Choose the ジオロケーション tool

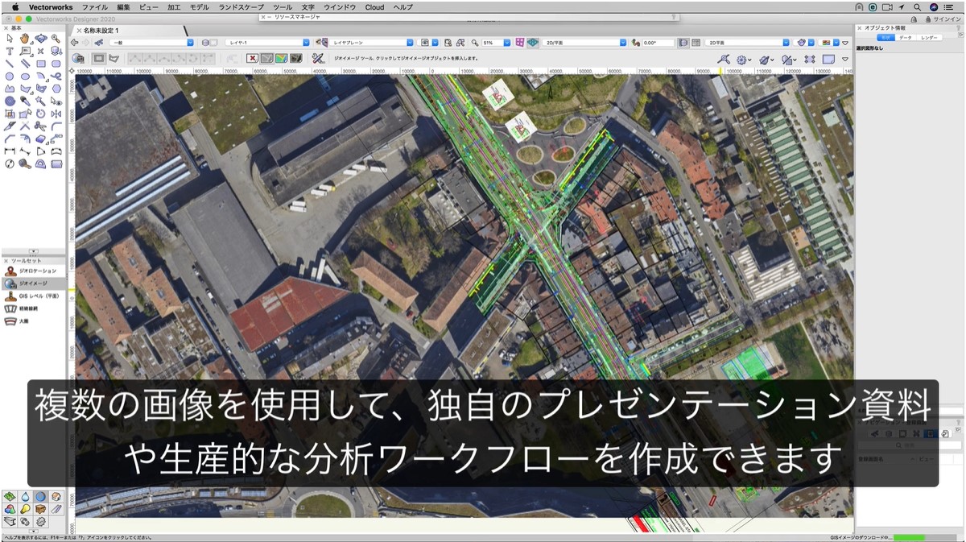[32, 272]
